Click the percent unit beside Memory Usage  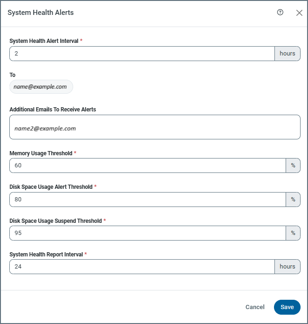click(x=293, y=165)
